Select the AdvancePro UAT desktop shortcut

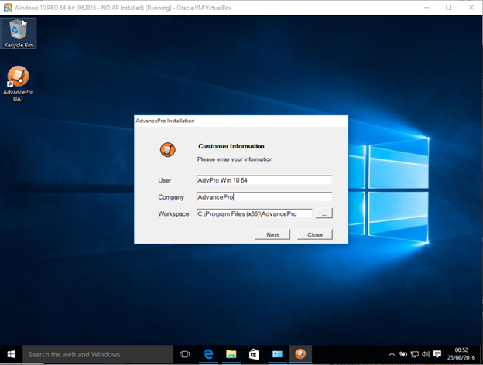point(18,82)
